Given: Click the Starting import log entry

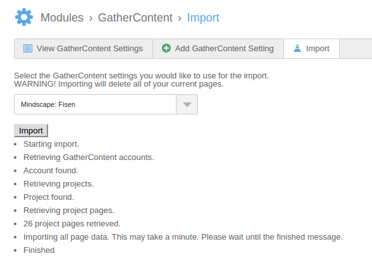Looking at the screenshot, I should coord(51,144).
